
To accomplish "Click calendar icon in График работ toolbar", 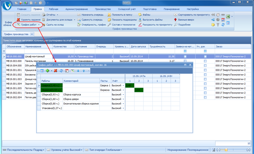I will 67,71.
